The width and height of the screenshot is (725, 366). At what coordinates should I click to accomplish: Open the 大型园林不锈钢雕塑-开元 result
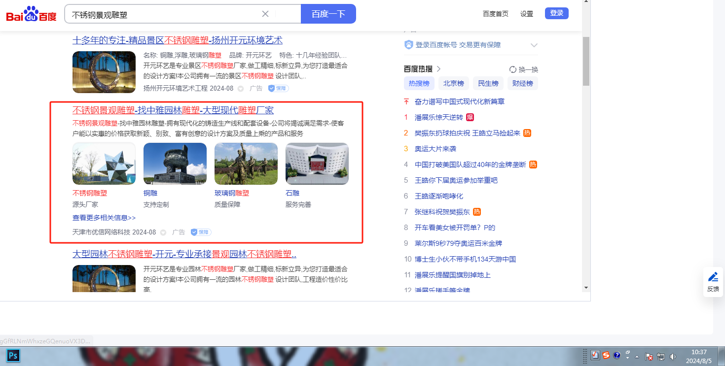pyautogui.click(x=184, y=254)
